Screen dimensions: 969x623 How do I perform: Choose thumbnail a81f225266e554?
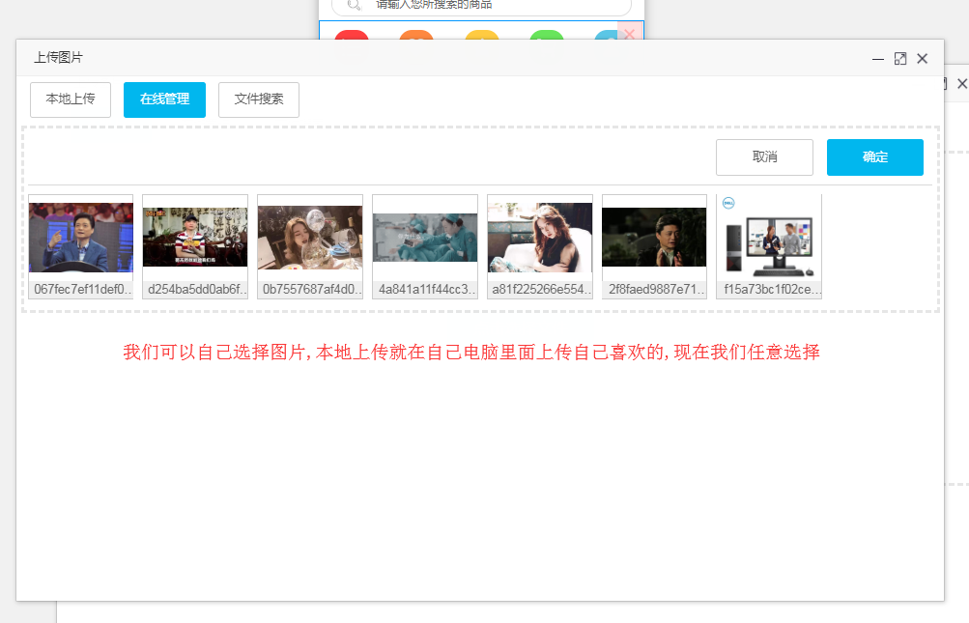[x=540, y=238]
